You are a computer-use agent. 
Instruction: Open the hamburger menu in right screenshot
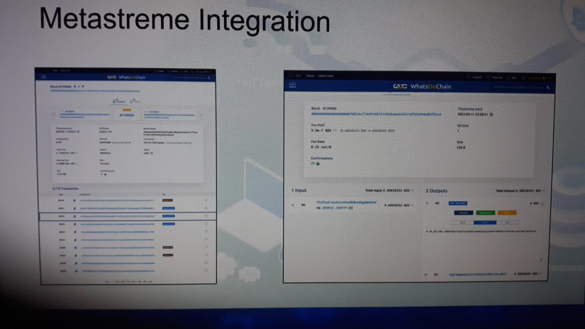(x=292, y=86)
